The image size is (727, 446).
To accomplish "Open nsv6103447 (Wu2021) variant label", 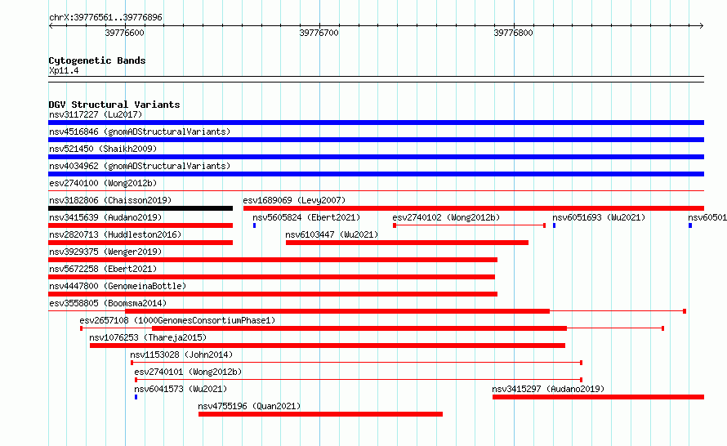I will click(x=332, y=234).
